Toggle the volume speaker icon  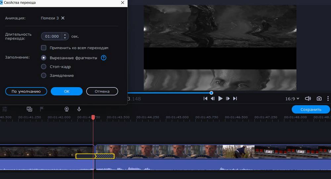click(308, 98)
